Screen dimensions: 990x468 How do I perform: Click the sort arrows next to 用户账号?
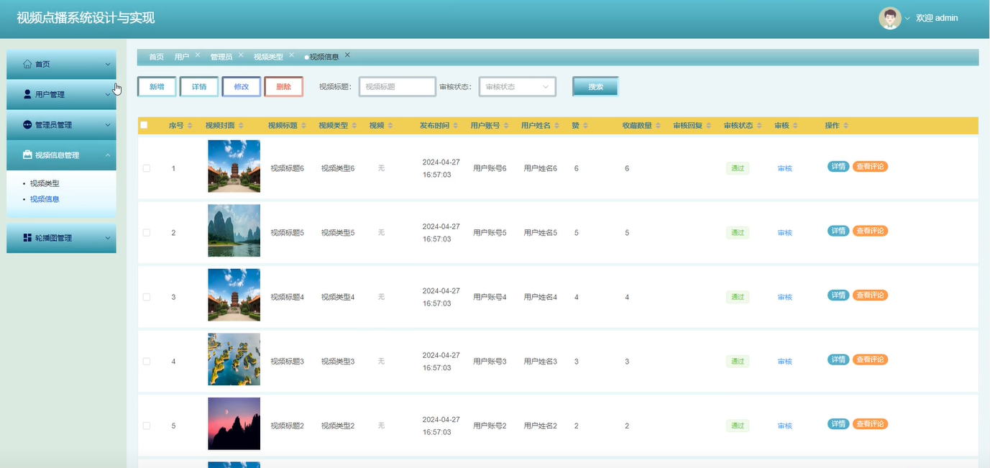[x=506, y=126]
